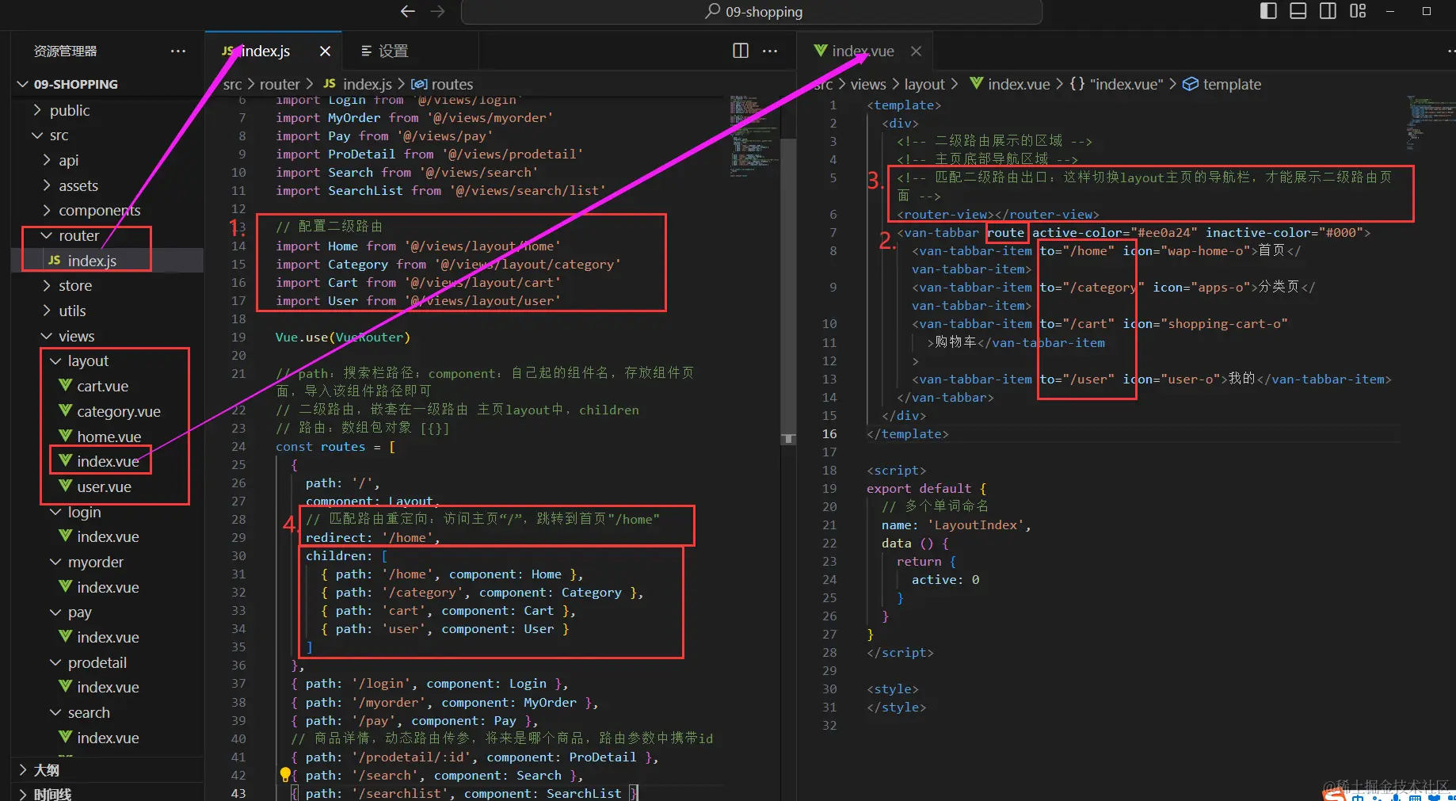The width and height of the screenshot is (1456, 801).
Task: Expand the 大纲 outline section
Action: pos(47,770)
